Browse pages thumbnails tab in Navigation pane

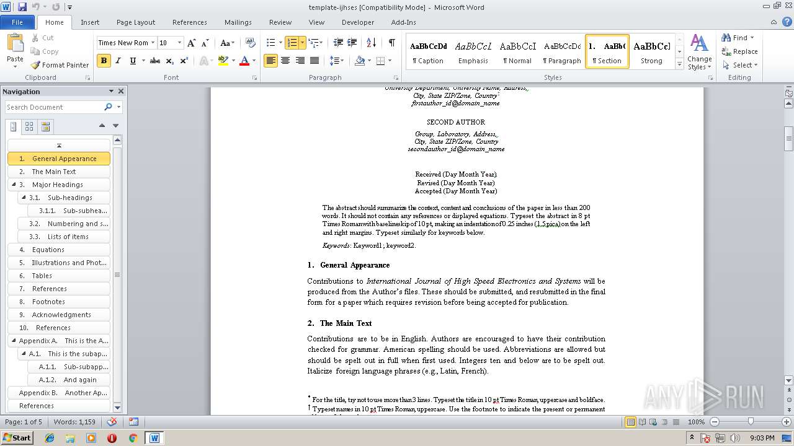click(29, 126)
